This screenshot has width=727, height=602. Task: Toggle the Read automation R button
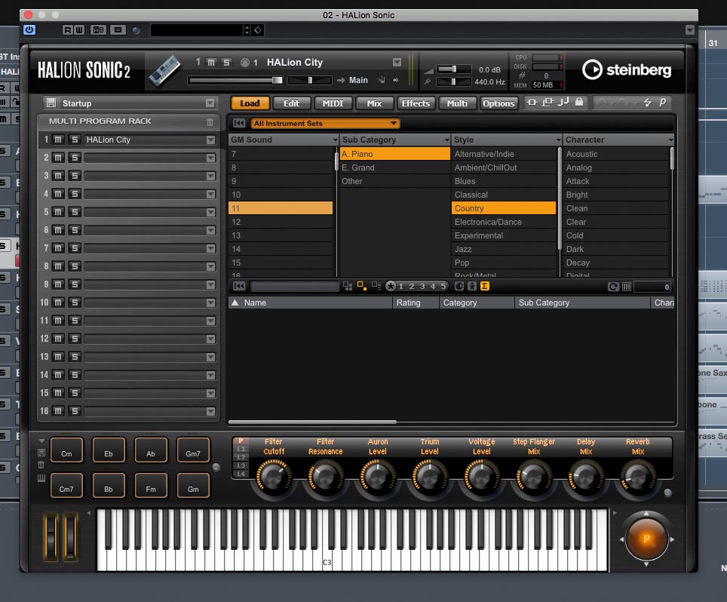tap(68, 30)
